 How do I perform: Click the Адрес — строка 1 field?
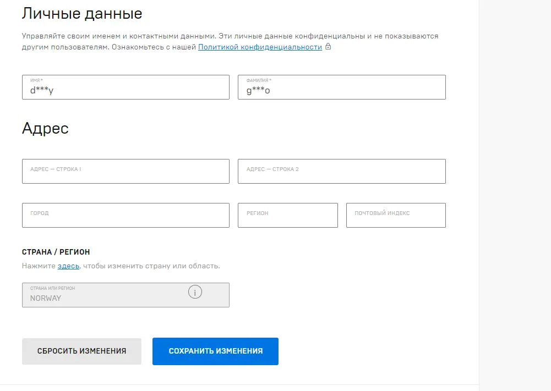point(126,171)
